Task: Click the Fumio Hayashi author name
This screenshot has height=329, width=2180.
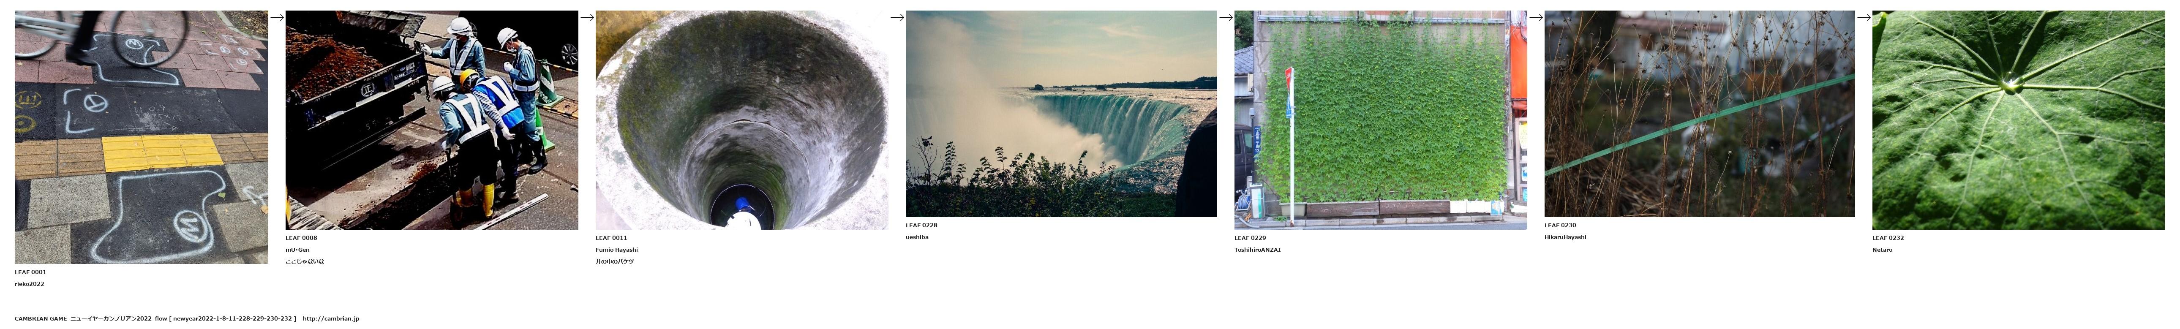Action: click(x=617, y=250)
